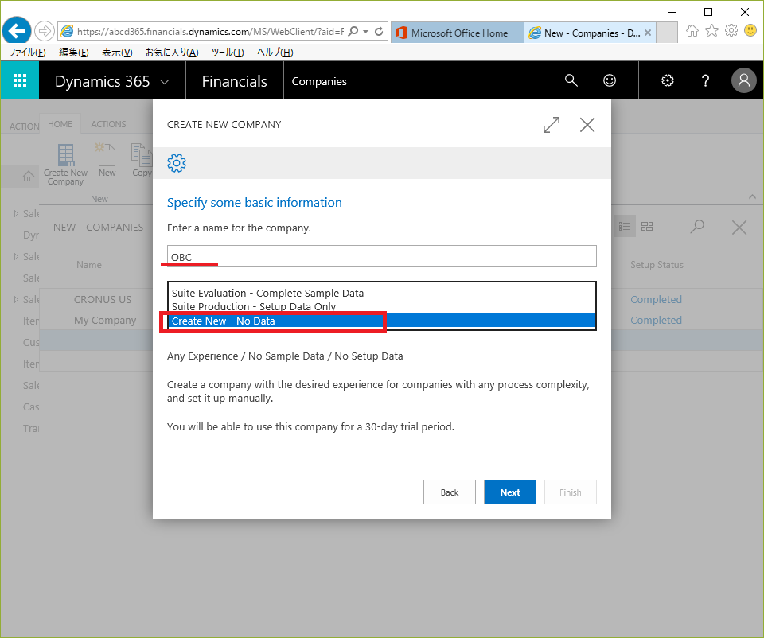764x638 pixels.
Task: Click the Setup Status column header
Action: [657, 265]
